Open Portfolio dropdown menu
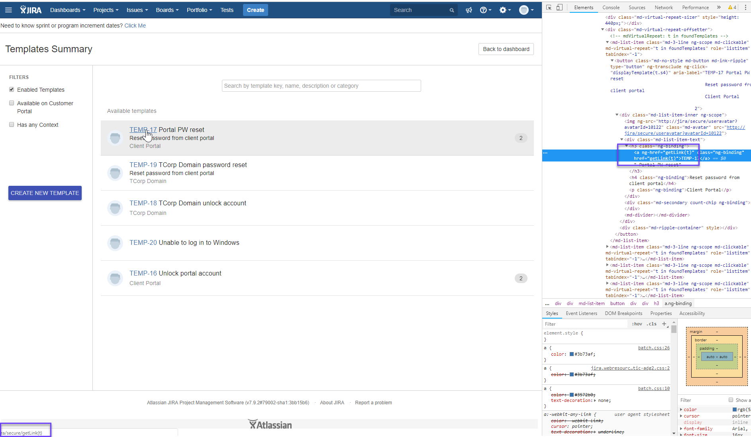751x437 pixels. (x=199, y=10)
